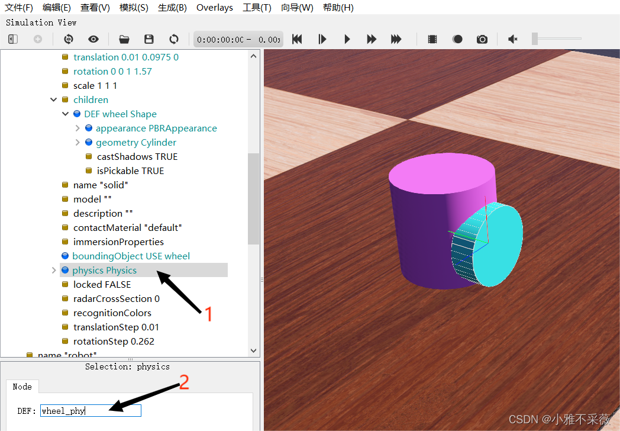Open the 编辑(E) menu
This screenshot has width=620, height=431.
point(57,8)
